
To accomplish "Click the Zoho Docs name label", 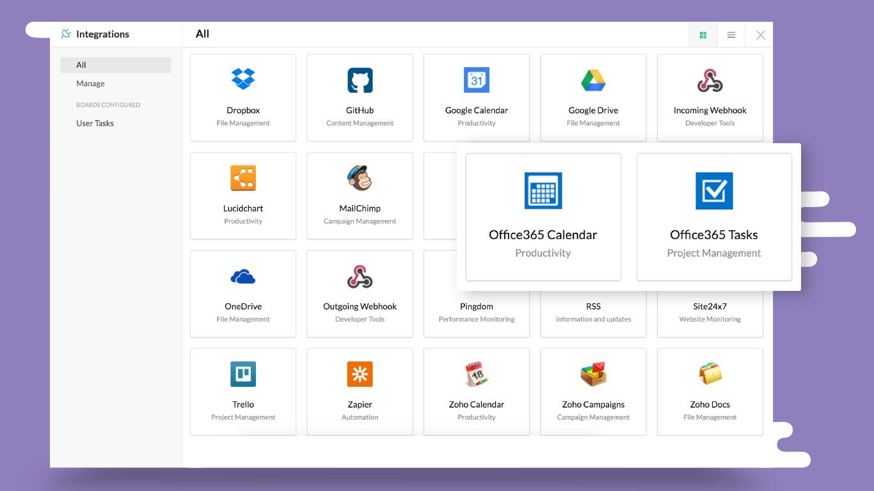I will (710, 404).
